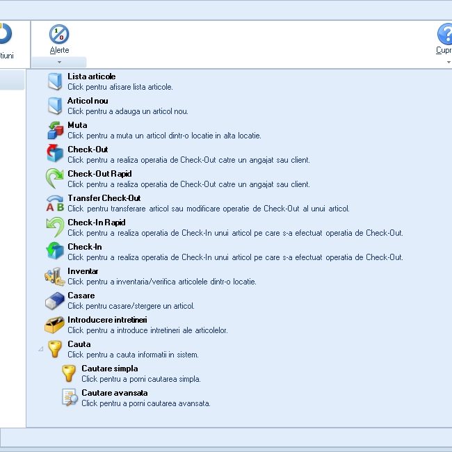The width and height of the screenshot is (452, 452).
Task: Click the Check-Out box icon
Action: (x=55, y=154)
